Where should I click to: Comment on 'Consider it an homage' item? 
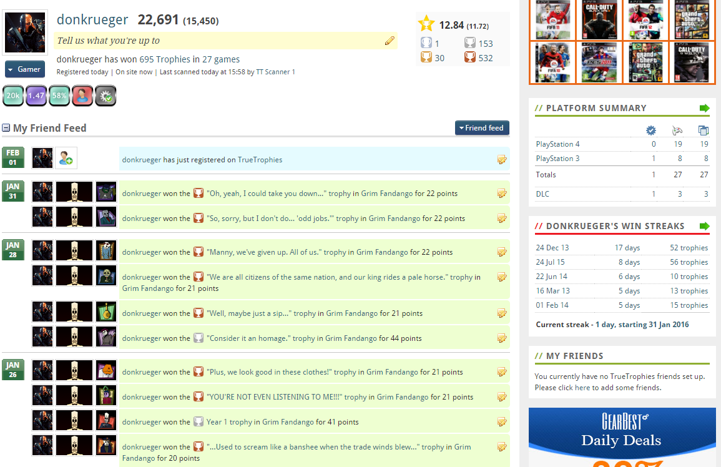coord(502,338)
